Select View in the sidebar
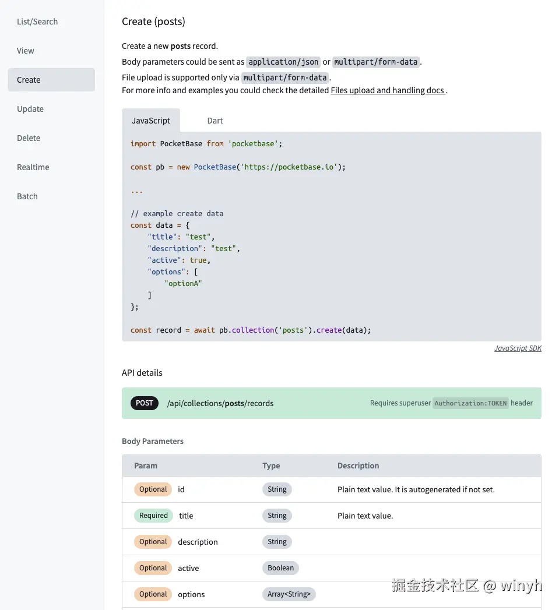 coord(26,51)
